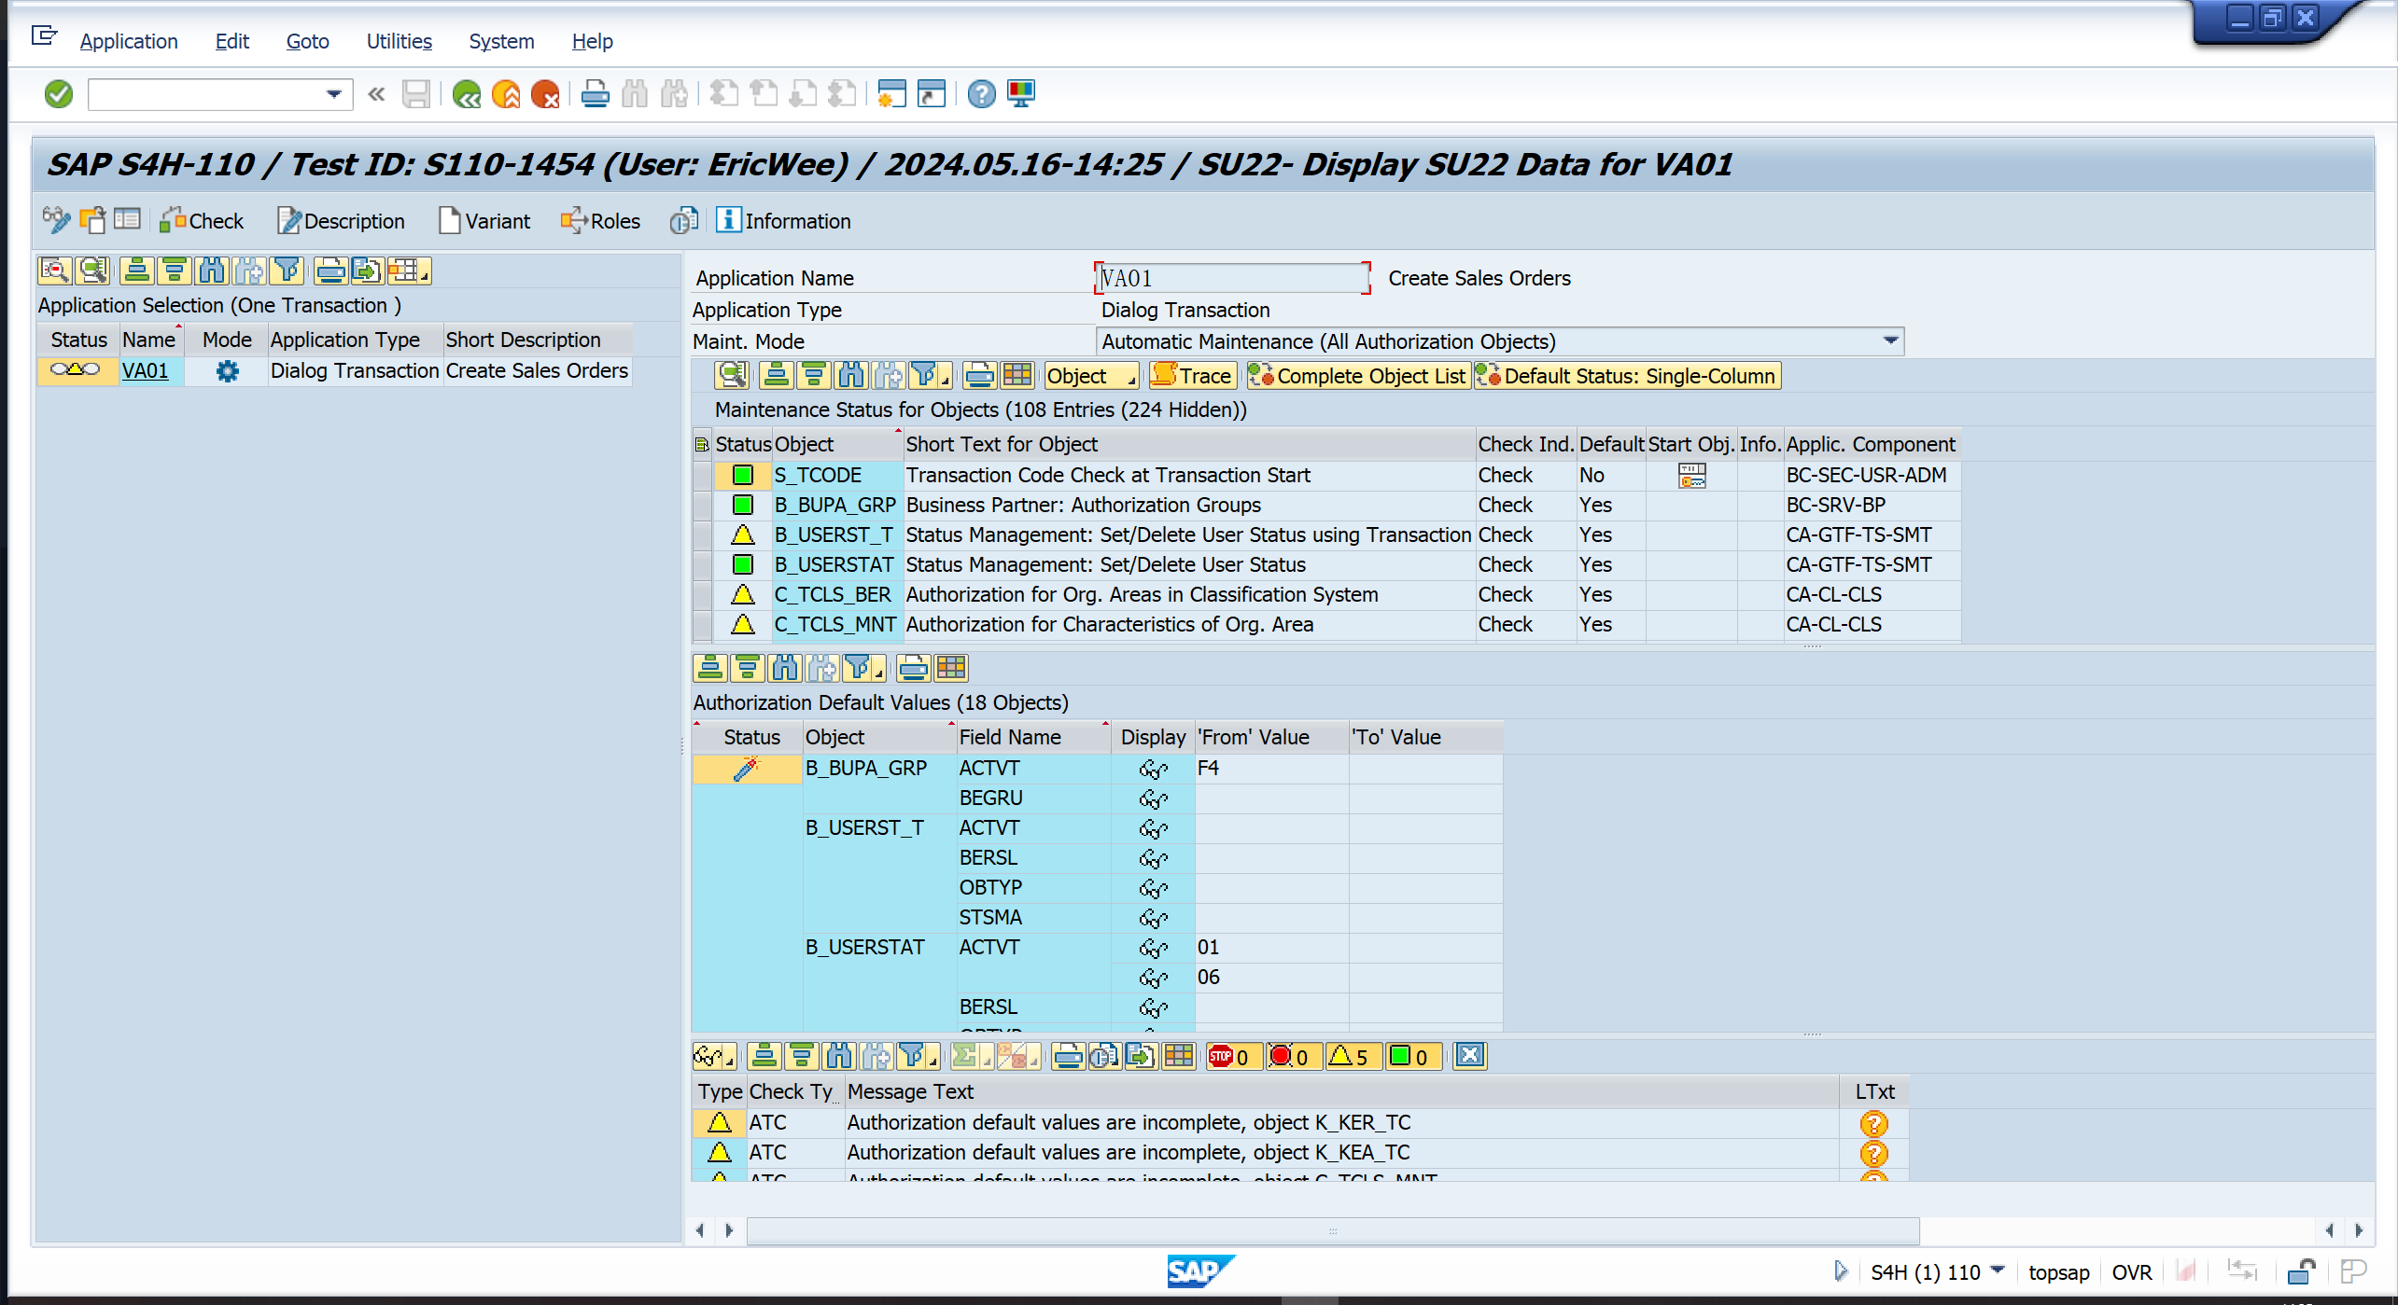Open the command field dropdown arrow
Screen dimensions: 2398x1305
tap(333, 94)
